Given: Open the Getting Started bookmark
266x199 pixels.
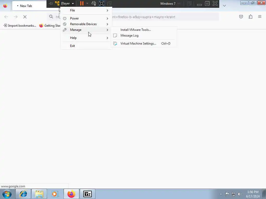Looking at the screenshot, I should pyautogui.click(x=50, y=26).
